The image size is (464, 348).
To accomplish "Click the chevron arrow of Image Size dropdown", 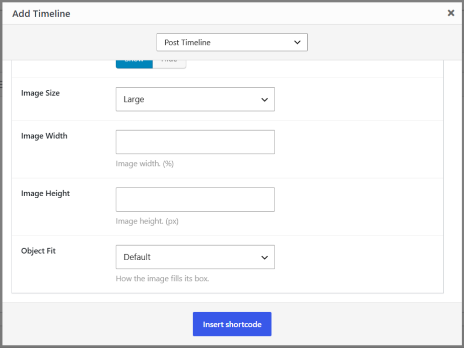I will (x=264, y=100).
